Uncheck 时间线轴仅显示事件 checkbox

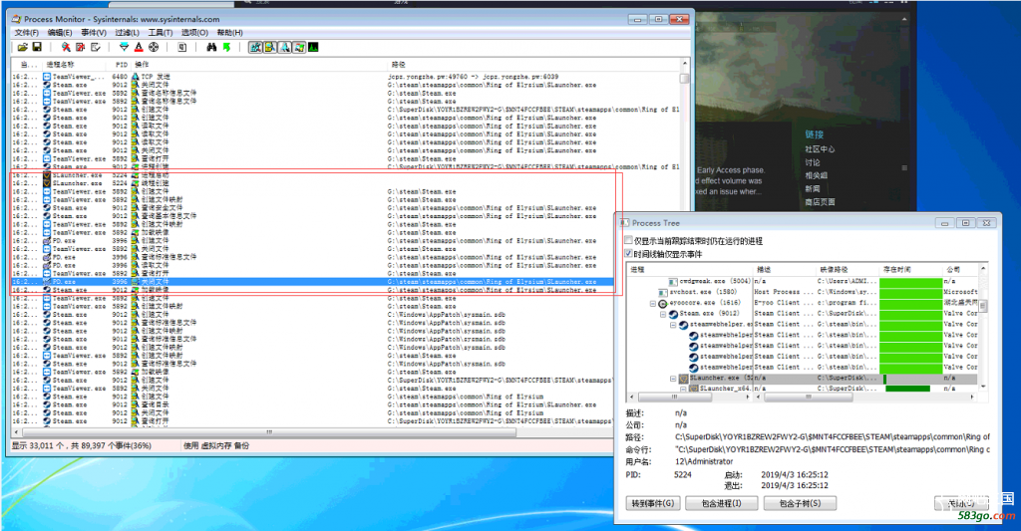[628, 254]
